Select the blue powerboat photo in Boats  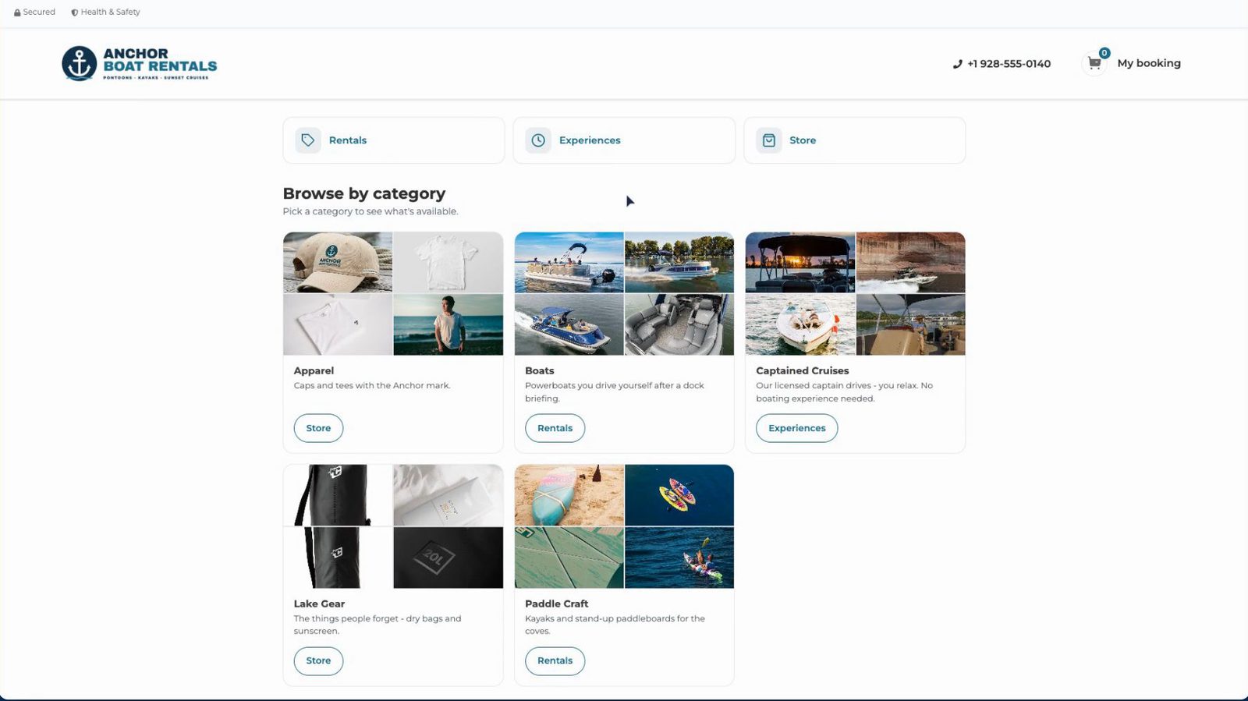tap(569, 324)
